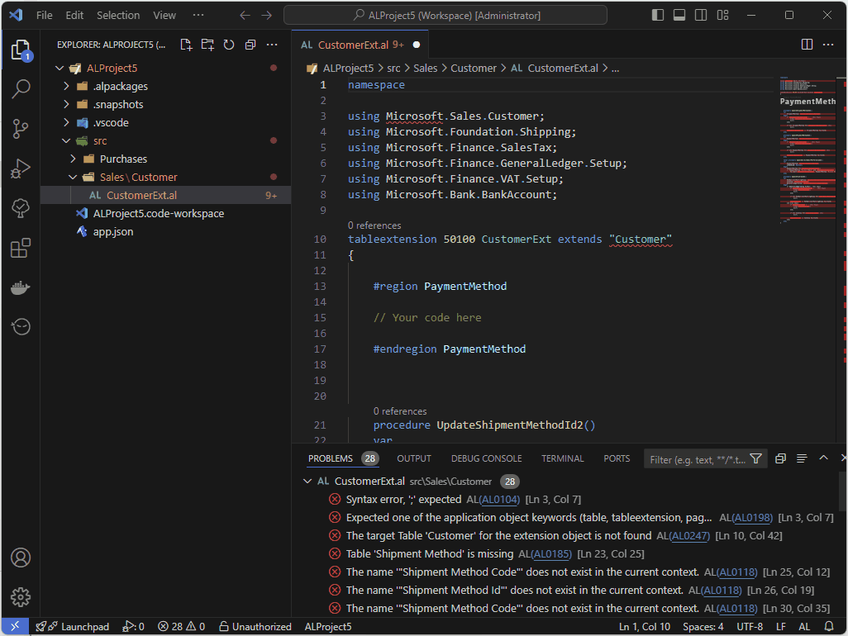Open Explorer views and more actions menu
848x636 pixels.
(272, 45)
